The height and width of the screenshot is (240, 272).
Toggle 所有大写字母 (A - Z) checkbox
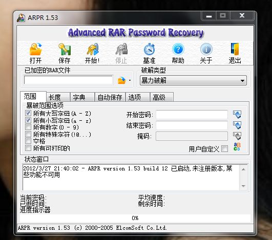28,113
